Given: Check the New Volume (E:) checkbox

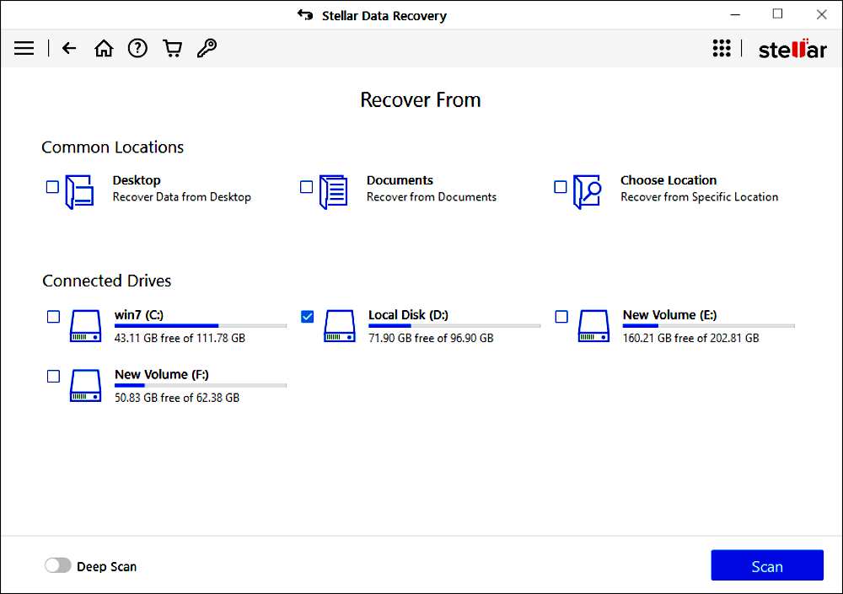Looking at the screenshot, I should click(x=561, y=317).
